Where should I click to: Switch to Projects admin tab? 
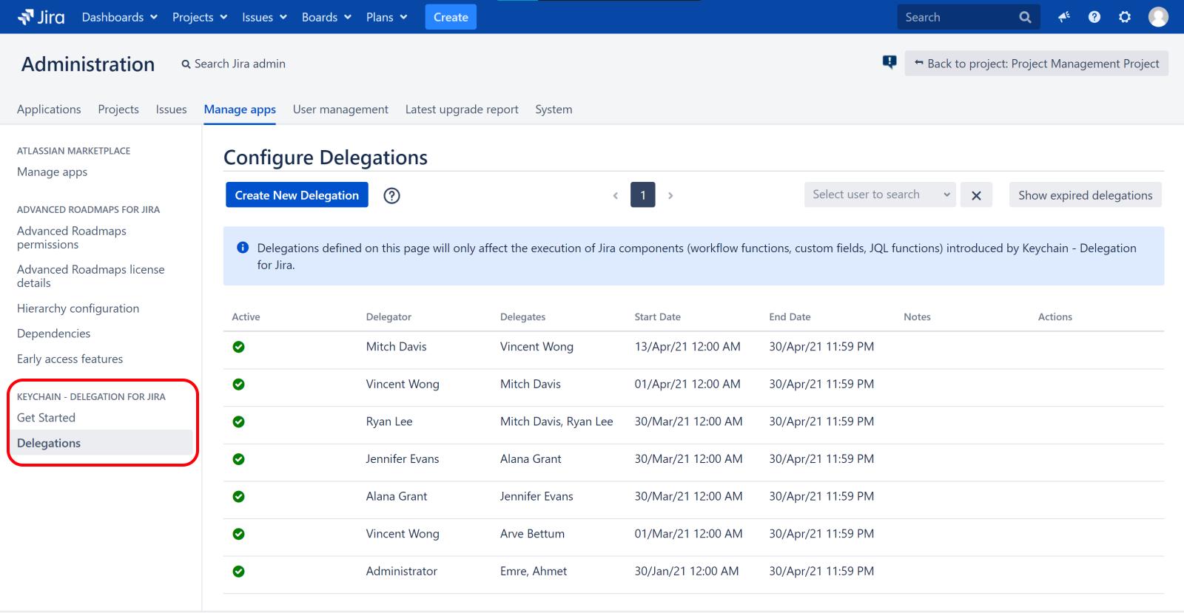(118, 109)
